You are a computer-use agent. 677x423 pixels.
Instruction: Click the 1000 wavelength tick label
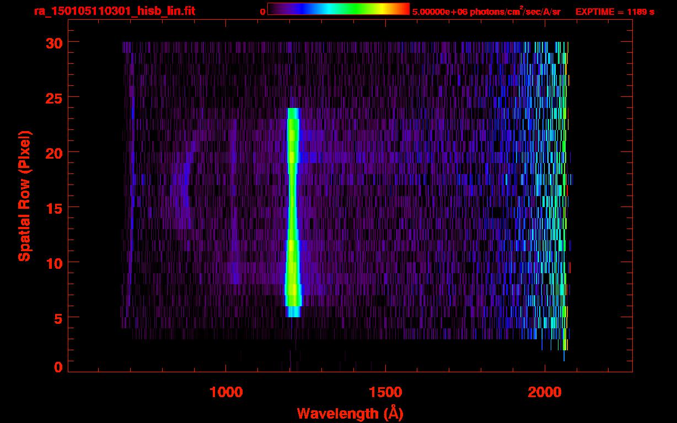point(226,392)
